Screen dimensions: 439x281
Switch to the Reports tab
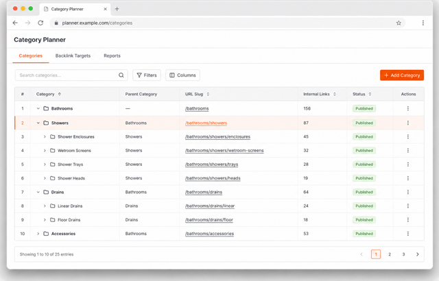(x=112, y=56)
